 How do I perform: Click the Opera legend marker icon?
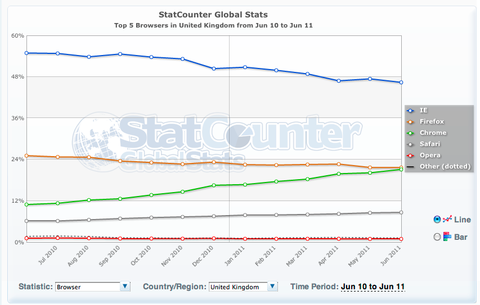[410, 155]
